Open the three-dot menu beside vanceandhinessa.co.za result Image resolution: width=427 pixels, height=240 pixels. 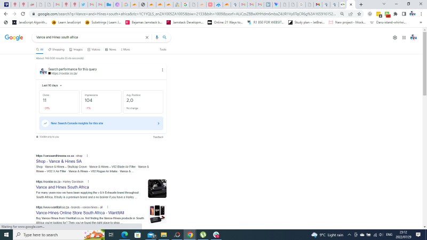[87, 156]
